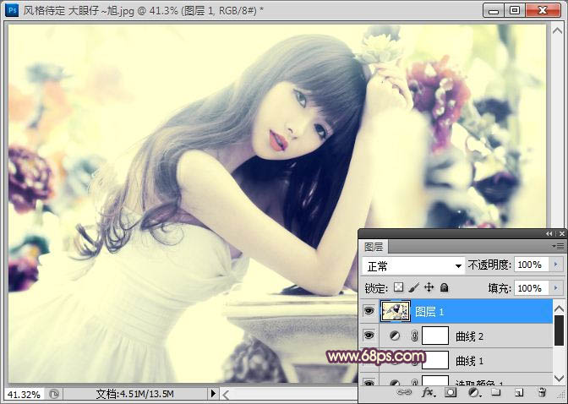Lock layer position with move icon

click(429, 288)
